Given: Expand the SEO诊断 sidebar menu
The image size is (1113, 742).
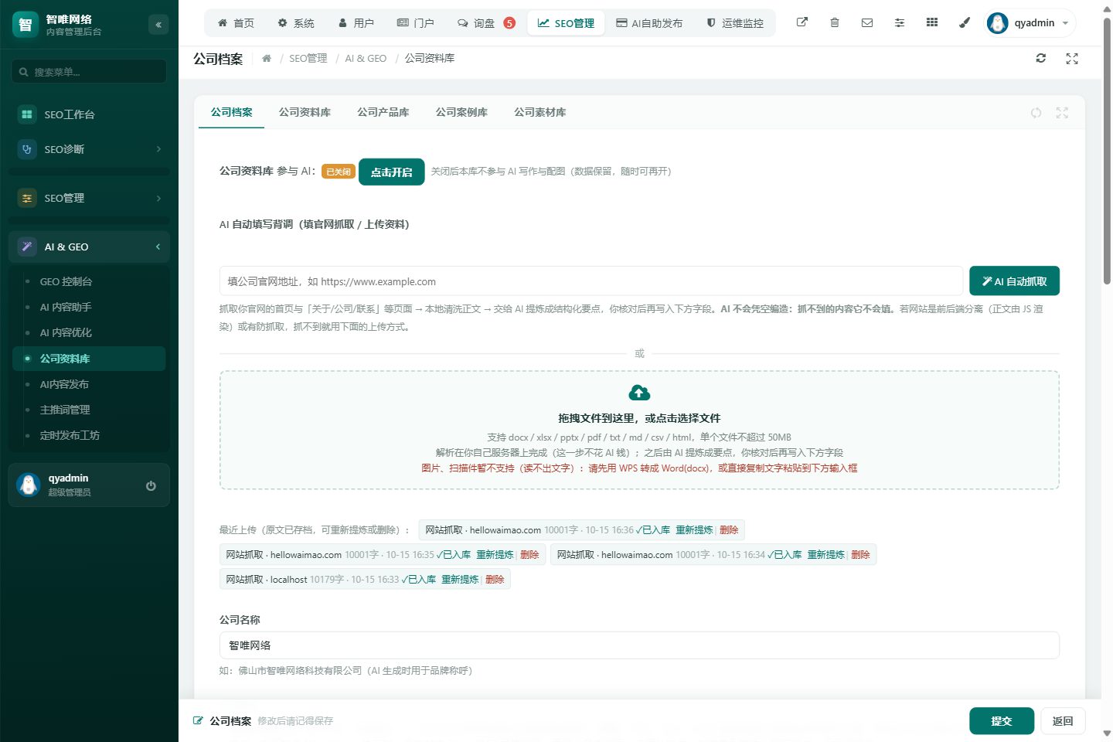Looking at the screenshot, I should tap(89, 149).
